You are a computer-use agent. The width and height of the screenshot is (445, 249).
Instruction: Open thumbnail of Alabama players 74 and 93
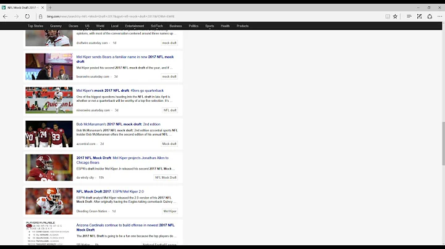(x=49, y=134)
